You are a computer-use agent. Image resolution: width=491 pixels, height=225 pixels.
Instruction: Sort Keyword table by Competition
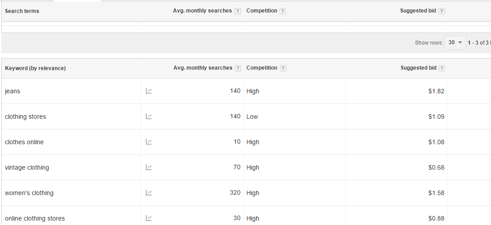click(262, 68)
